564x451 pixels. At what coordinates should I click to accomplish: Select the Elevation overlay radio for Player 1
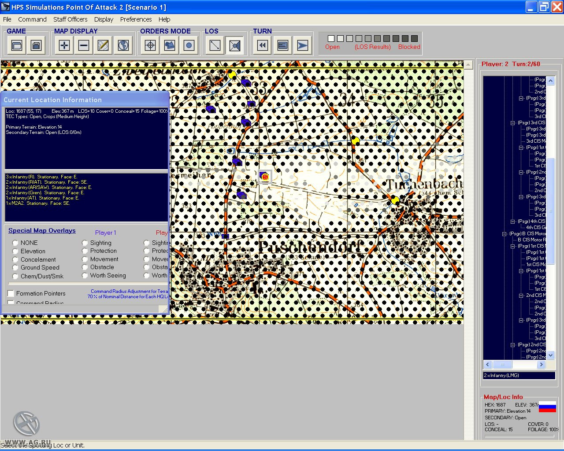click(15, 251)
